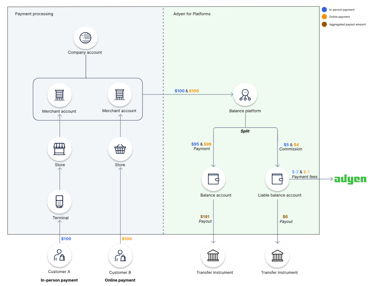Select the "Customer A" label
The height and width of the screenshot is (286, 373).
[x=59, y=272]
